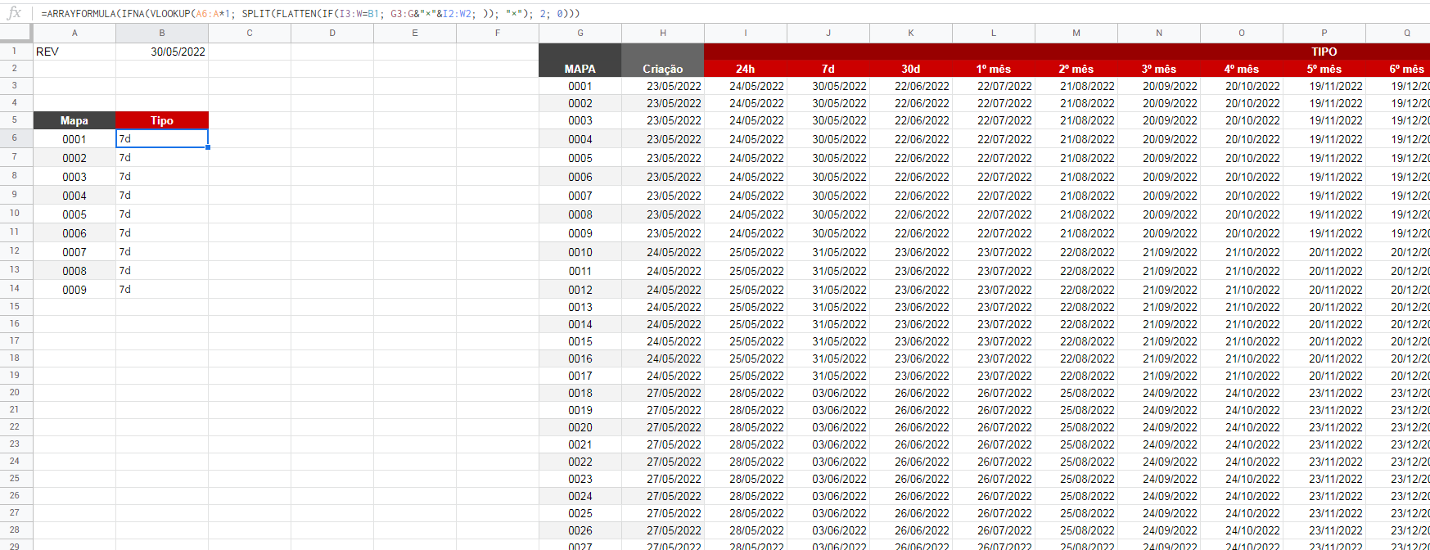
Task: Click the red Tipo header cell
Action: tap(162, 120)
